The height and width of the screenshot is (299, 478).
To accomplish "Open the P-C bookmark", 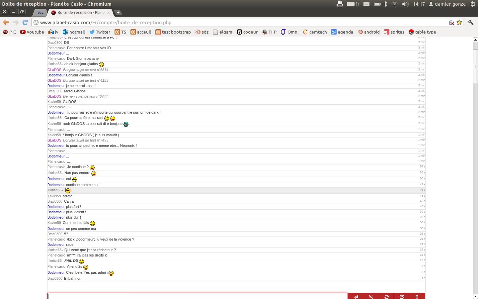I will [x=10, y=32].
